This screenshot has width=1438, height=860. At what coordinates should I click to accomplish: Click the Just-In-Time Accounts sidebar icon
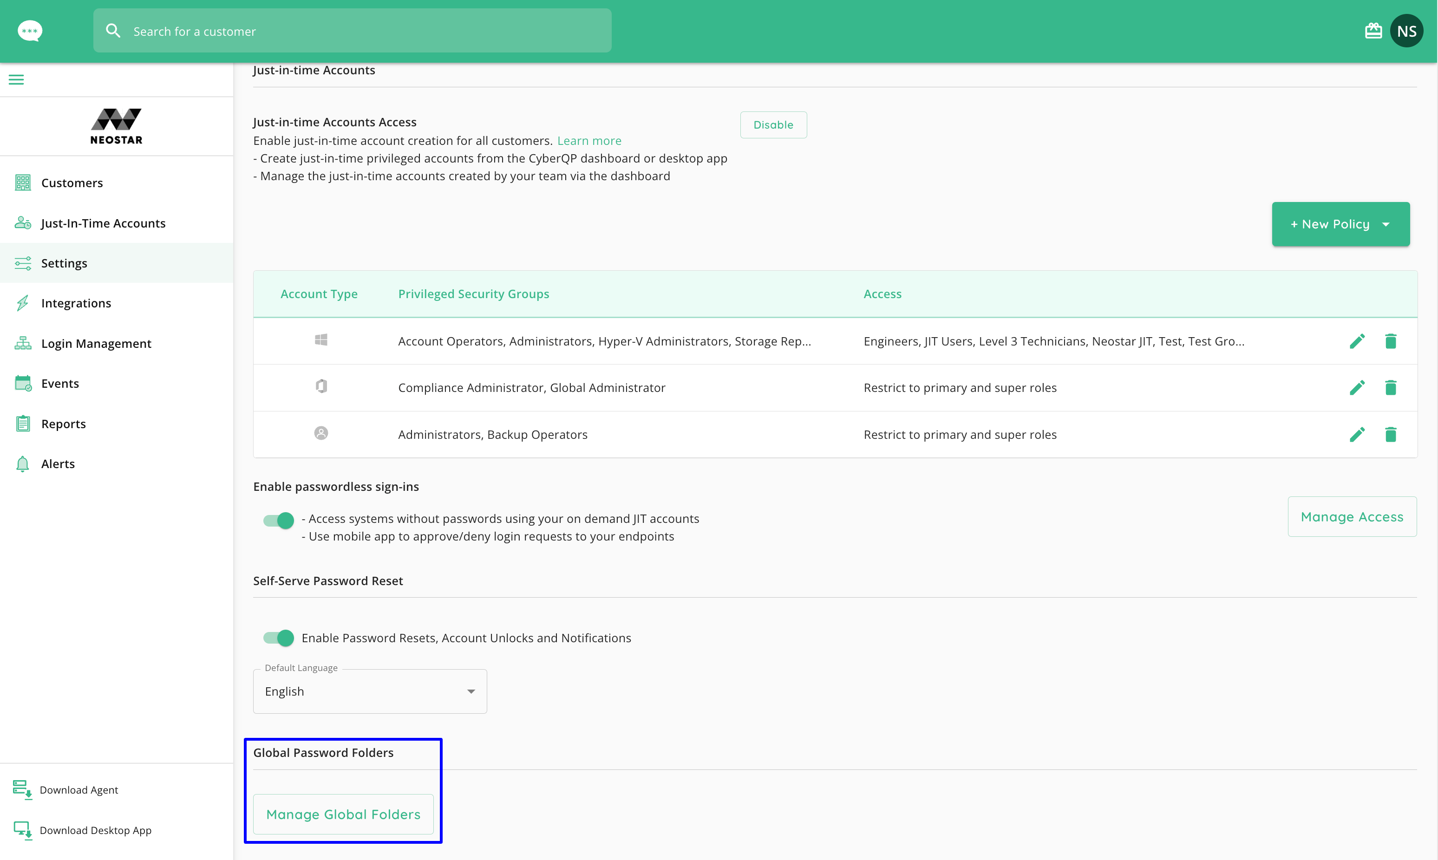pos(23,222)
